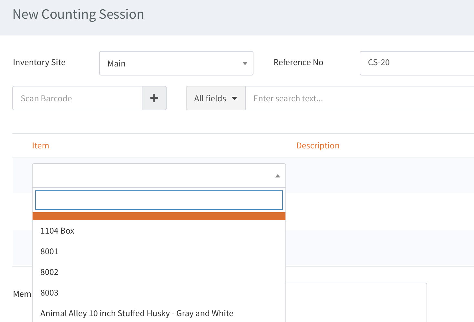Select the blank highlighted option in the item list
Viewport: 474px width, 322px height.
[x=159, y=216]
